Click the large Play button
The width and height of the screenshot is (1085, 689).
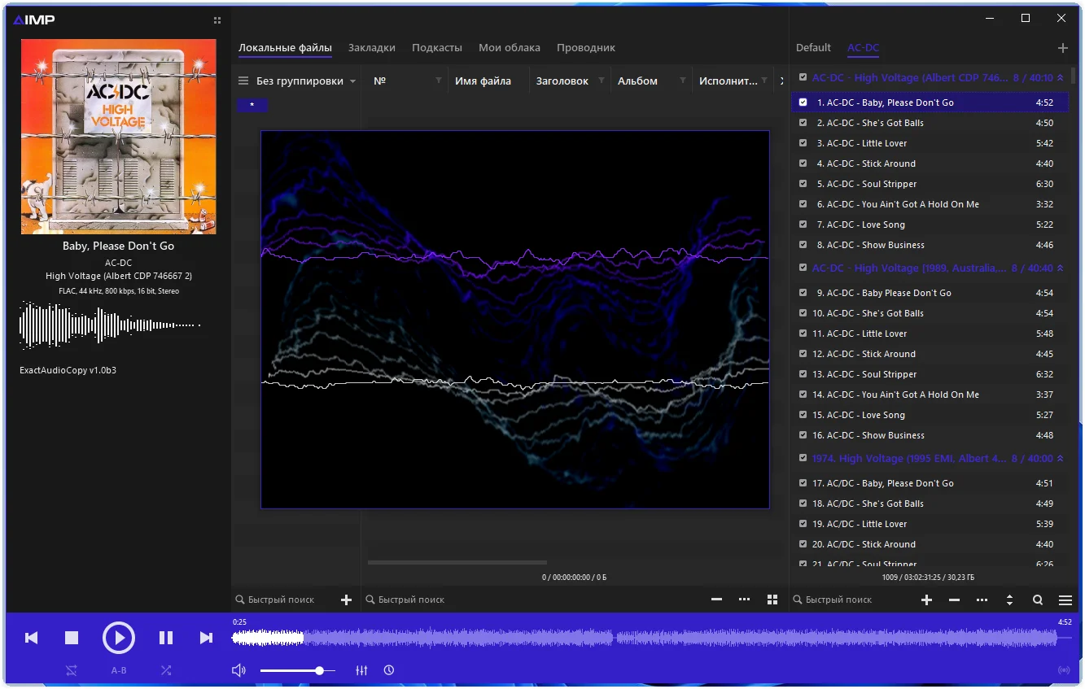tap(119, 638)
